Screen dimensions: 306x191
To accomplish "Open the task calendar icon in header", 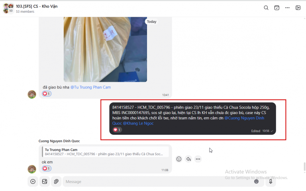I will pyautogui.click(x=277, y=8).
